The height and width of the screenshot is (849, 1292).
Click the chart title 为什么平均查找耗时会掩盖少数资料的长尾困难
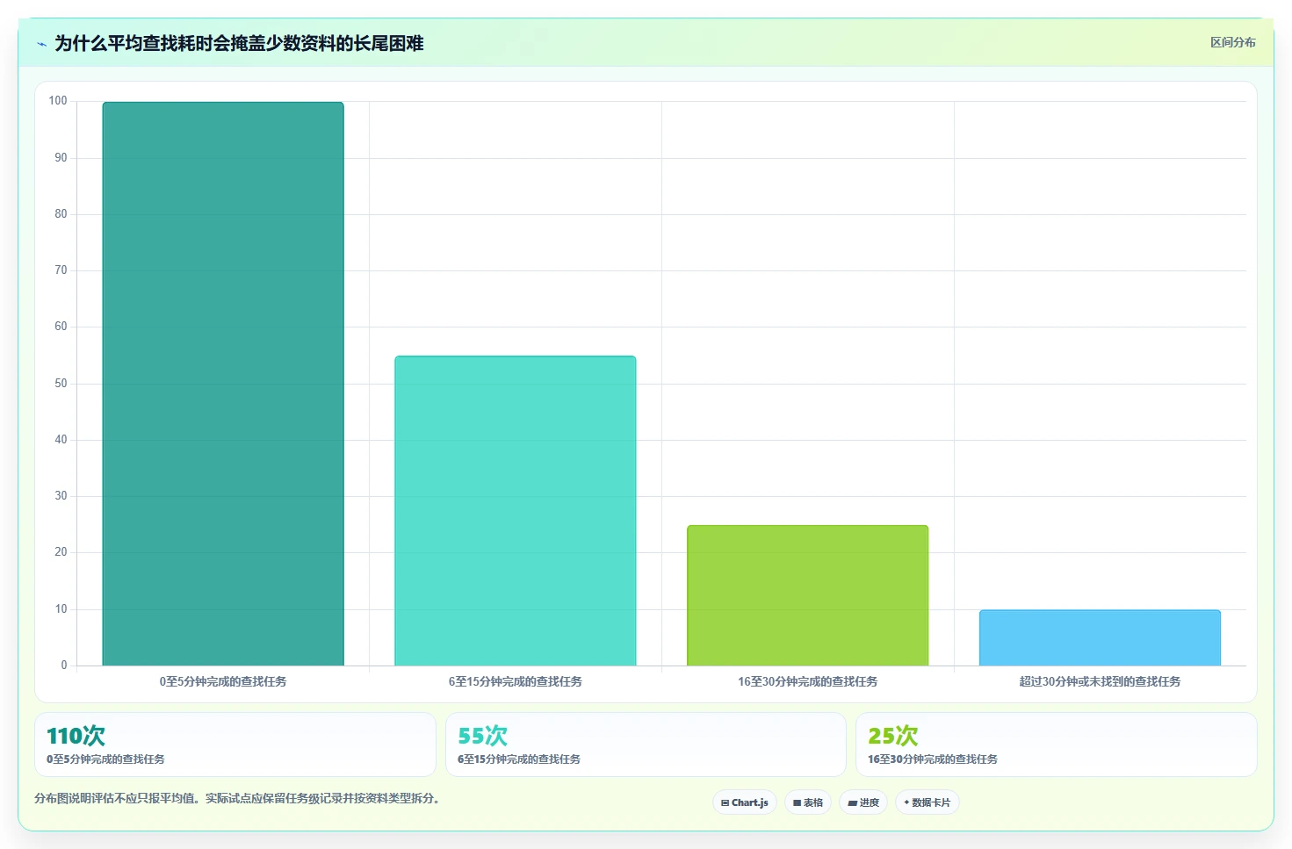(239, 43)
